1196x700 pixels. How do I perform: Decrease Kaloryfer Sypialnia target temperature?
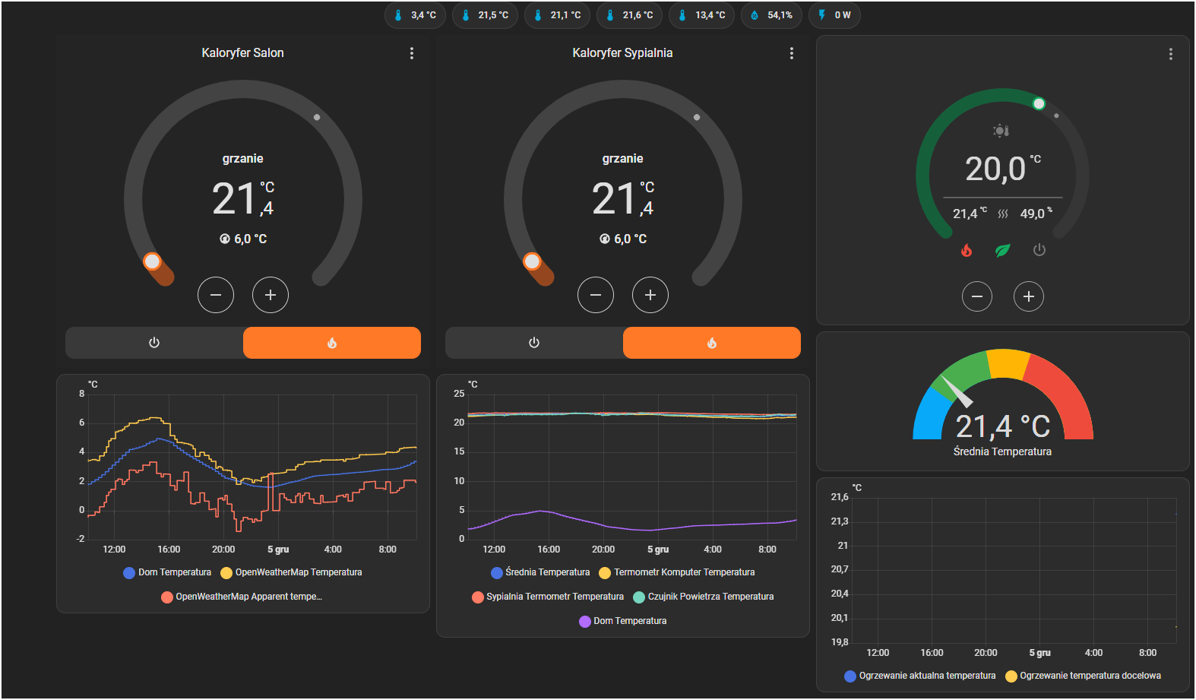[x=596, y=295]
